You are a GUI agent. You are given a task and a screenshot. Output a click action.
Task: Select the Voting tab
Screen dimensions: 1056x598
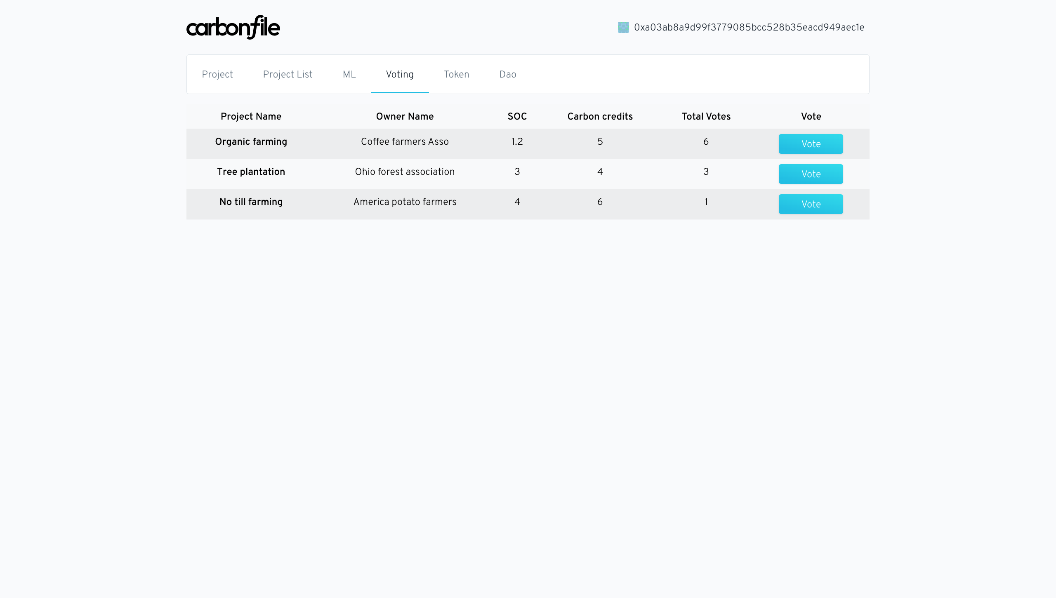(x=400, y=74)
